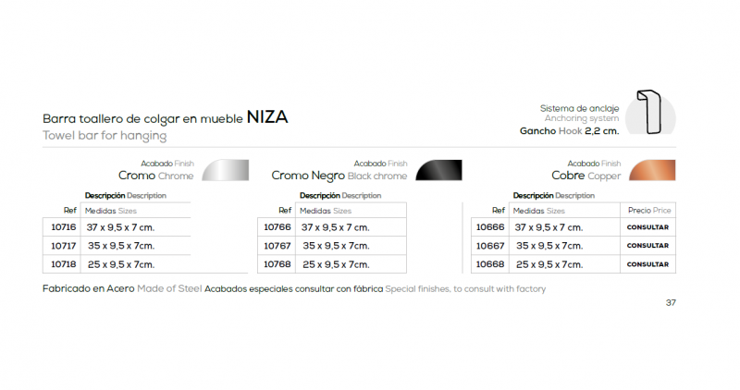Click page number 37
Screen dimensions: 740x390
click(x=671, y=303)
